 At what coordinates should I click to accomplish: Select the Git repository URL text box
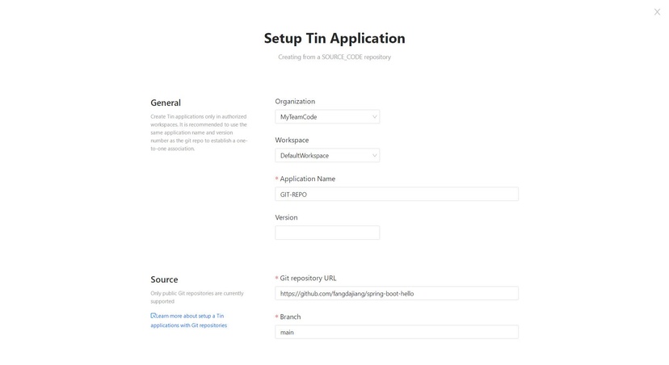[397, 293]
